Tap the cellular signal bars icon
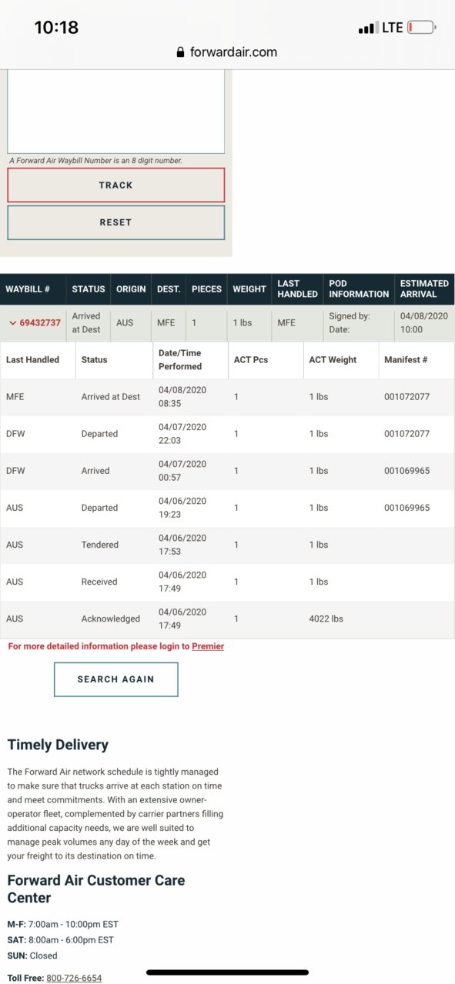The image size is (455, 984). pos(367,28)
